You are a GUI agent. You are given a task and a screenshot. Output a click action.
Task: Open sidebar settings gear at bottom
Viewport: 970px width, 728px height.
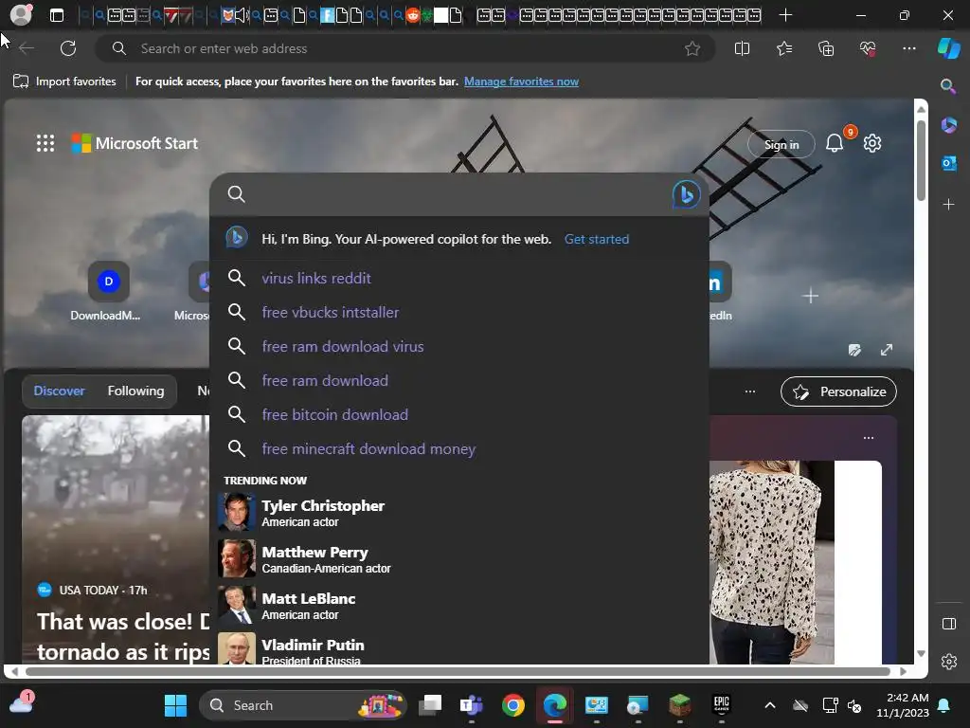pos(948,662)
